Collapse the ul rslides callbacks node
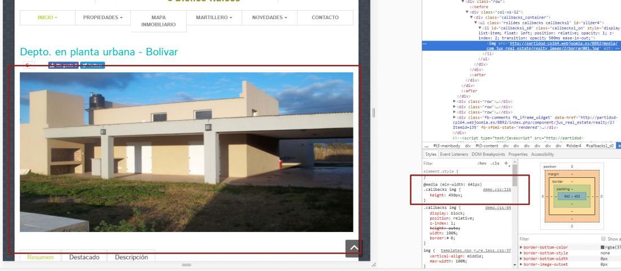The image size is (621, 271). coord(476,23)
